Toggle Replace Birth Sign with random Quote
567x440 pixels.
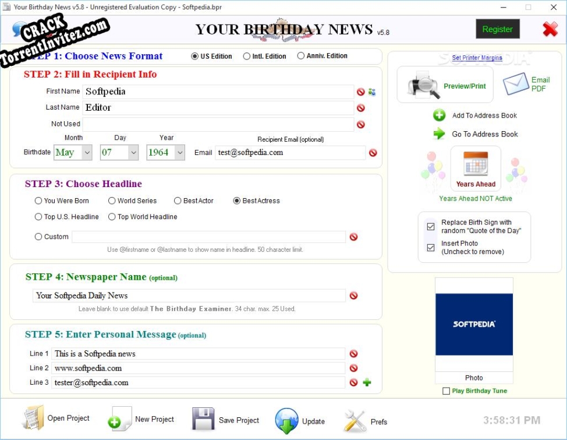click(430, 226)
